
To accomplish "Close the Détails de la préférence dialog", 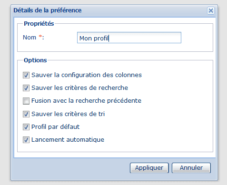I will click(211, 10).
